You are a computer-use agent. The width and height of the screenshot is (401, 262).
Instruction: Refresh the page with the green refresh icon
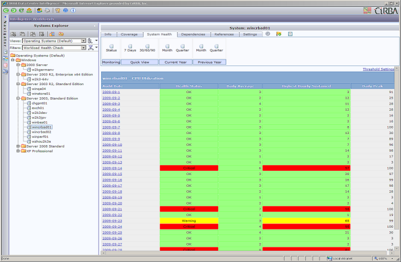click(21, 10)
